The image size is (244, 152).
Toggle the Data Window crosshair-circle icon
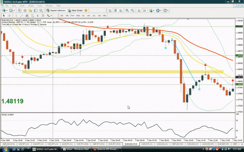tap(25, 10)
